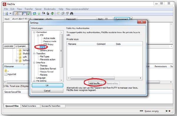Switch to Queued files tab

12,106
